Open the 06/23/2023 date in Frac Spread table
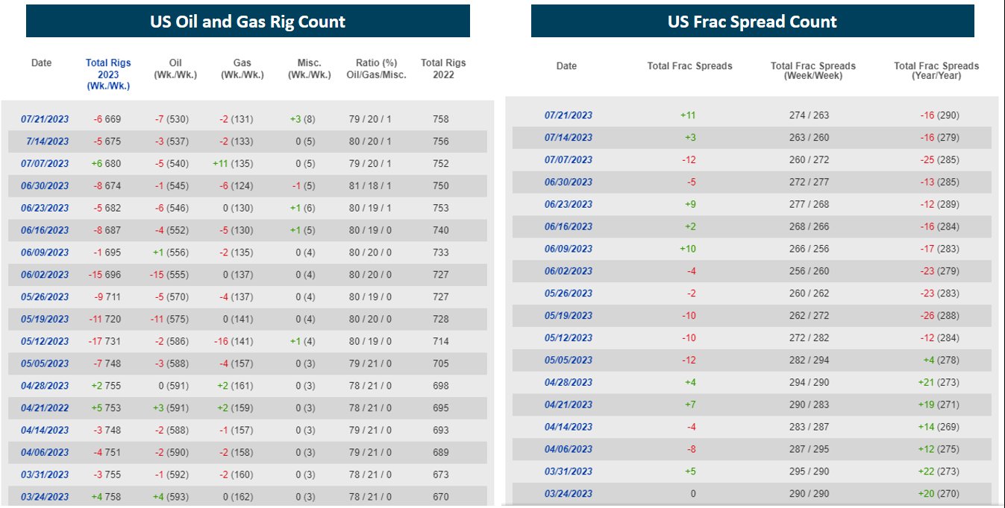This screenshot has height=508, width=1005. pos(569,205)
